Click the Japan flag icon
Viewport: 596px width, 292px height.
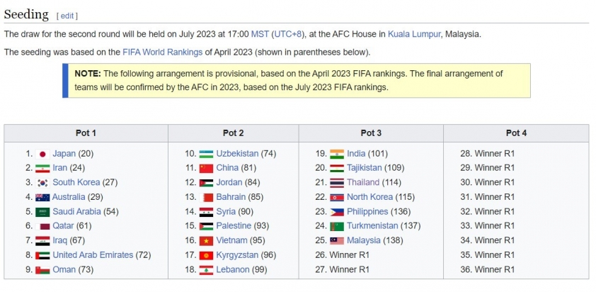[x=42, y=155]
